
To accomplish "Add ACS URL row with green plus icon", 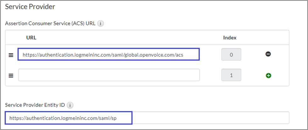I will 268,75.
